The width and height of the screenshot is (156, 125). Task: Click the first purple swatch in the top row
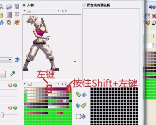coord(50,89)
